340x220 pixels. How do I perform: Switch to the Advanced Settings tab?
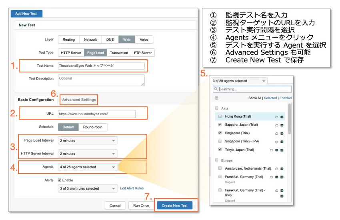coord(79,100)
